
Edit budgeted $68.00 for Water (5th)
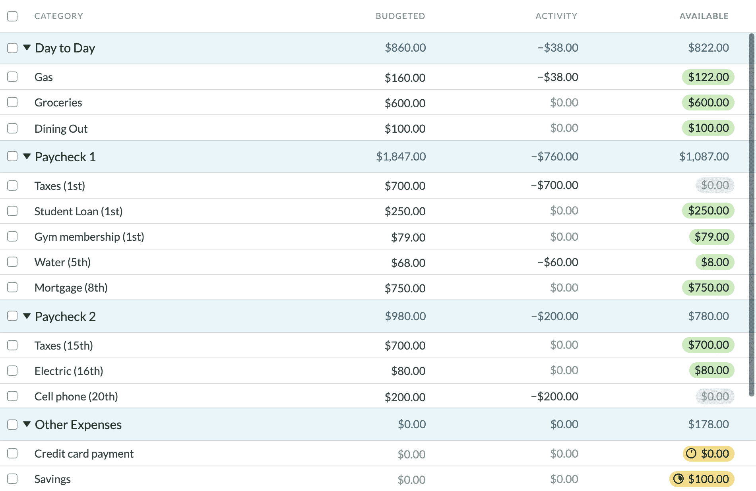408,263
